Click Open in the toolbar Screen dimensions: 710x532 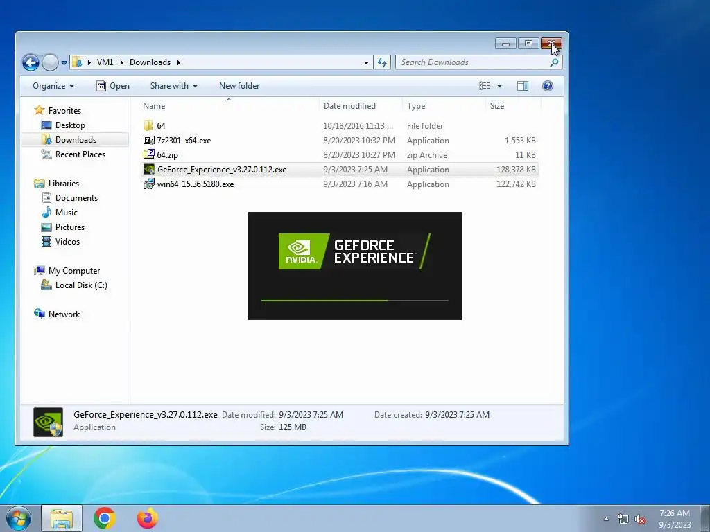coord(113,86)
